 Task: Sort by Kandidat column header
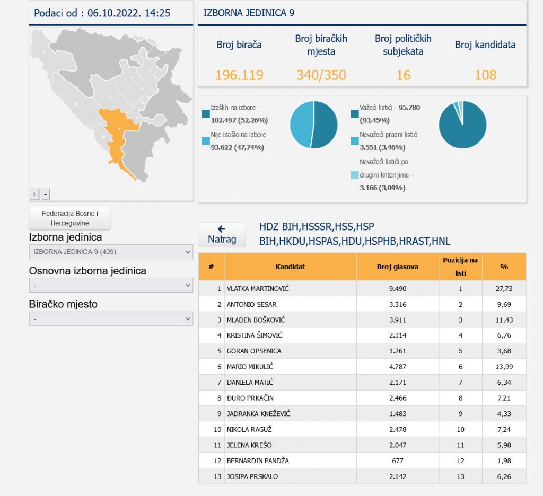tap(290, 267)
